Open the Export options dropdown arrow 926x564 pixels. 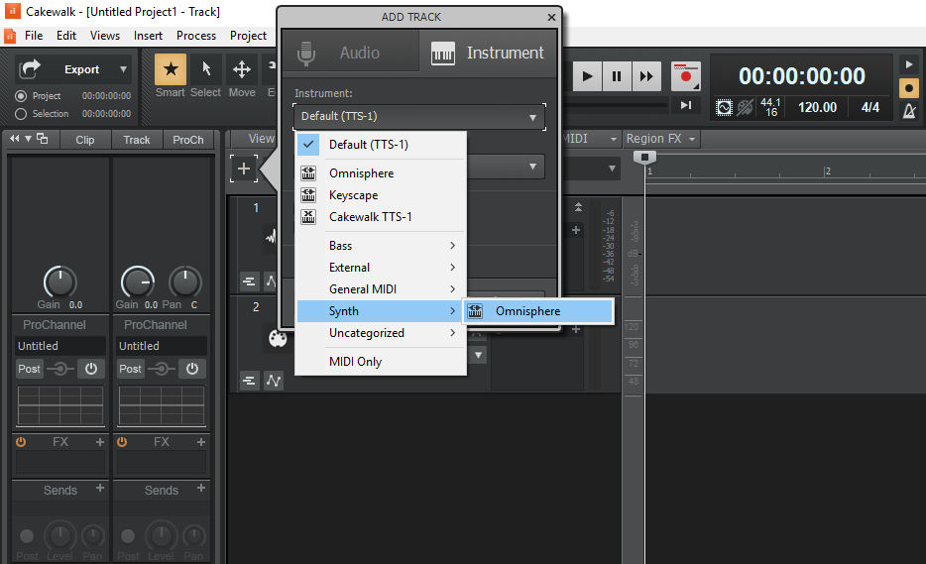123,69
